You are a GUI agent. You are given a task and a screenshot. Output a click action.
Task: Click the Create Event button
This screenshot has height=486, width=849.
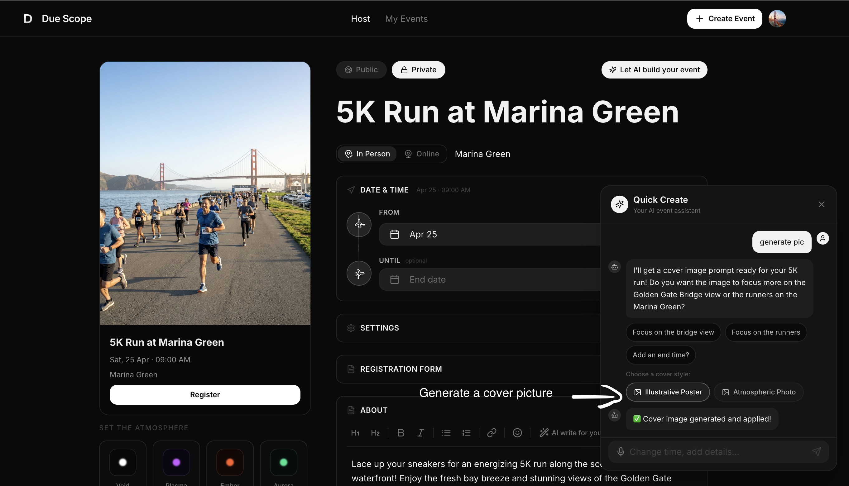(724, 19)
